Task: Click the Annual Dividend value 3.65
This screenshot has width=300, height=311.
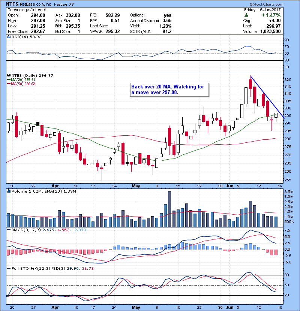Action: click(167, 21)
